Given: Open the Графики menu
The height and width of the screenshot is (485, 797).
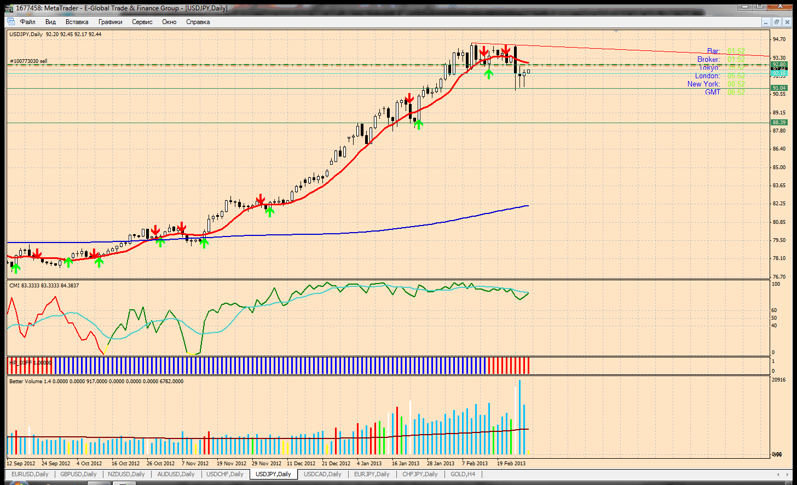Looking at the screenshot, I should [111, 22].
